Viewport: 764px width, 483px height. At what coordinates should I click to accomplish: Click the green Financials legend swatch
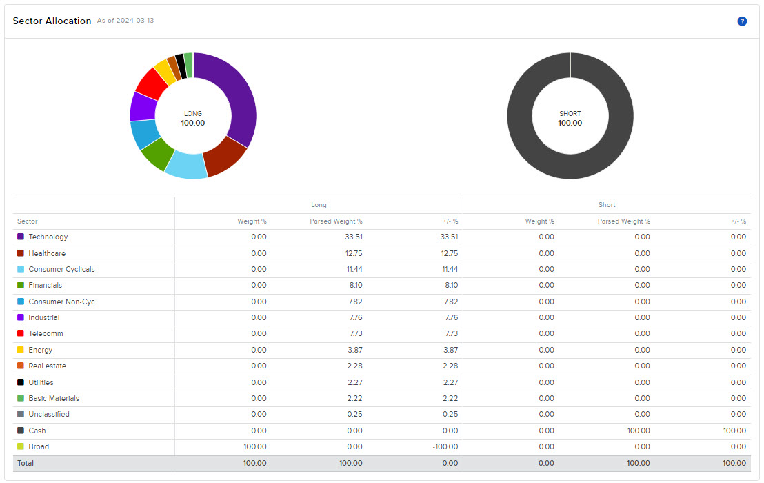tap(21, 286)
